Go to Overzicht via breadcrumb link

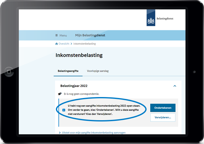[64, 44]
